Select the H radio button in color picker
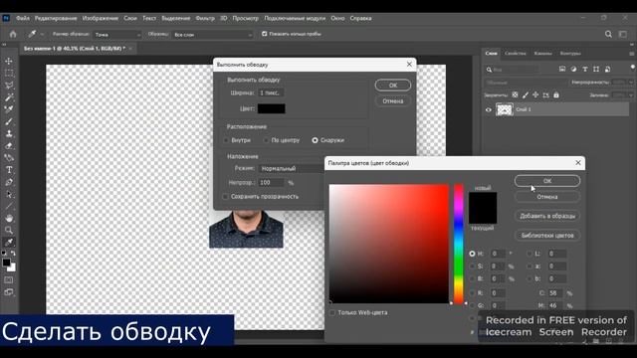The width and height of the screenshot is (637, 358). click(472, 254)
